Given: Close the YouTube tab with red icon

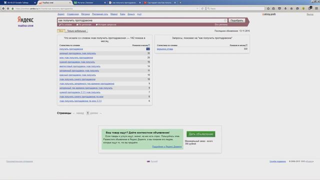Looking at the screenshot, I should (175, 2).
